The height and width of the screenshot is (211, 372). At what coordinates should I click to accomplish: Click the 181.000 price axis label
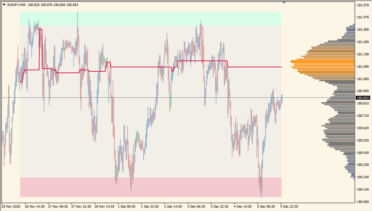363,79
